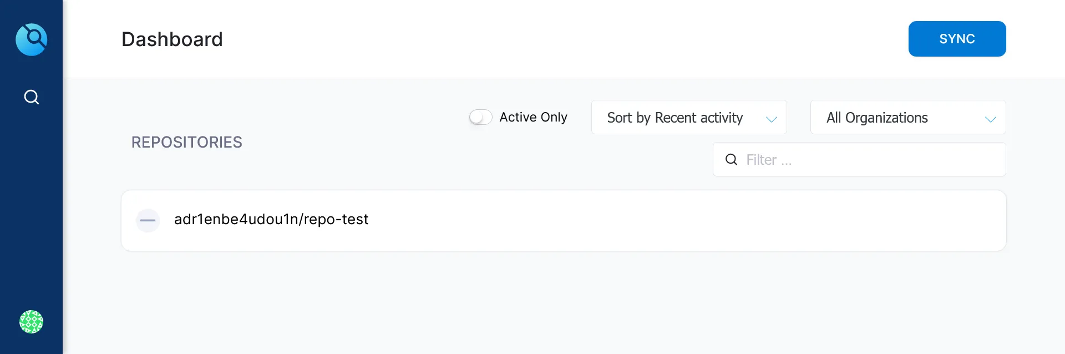
Task: Open the user avatar at sidebar bottom
Action: (32, 322)
